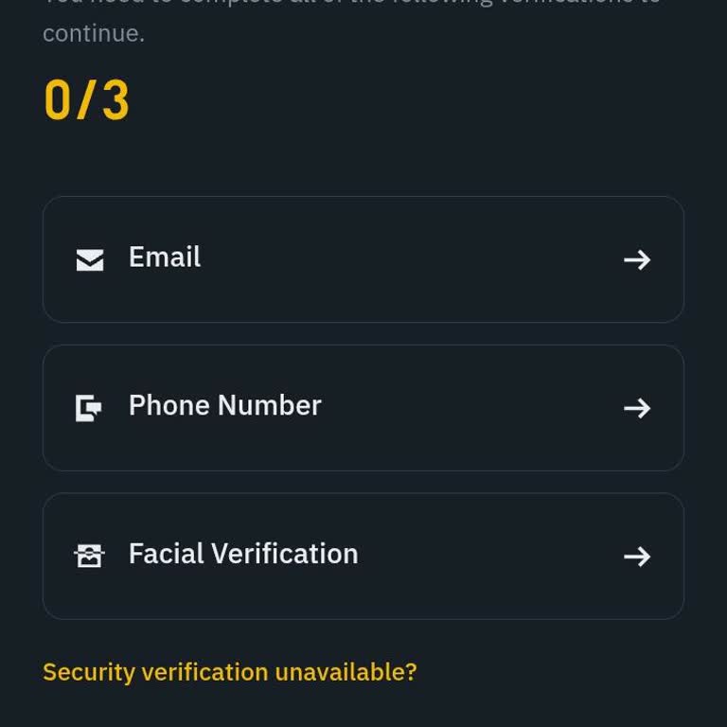
Task: Click the word "Number" in Phone Number
Action: (x=270, y=405)
